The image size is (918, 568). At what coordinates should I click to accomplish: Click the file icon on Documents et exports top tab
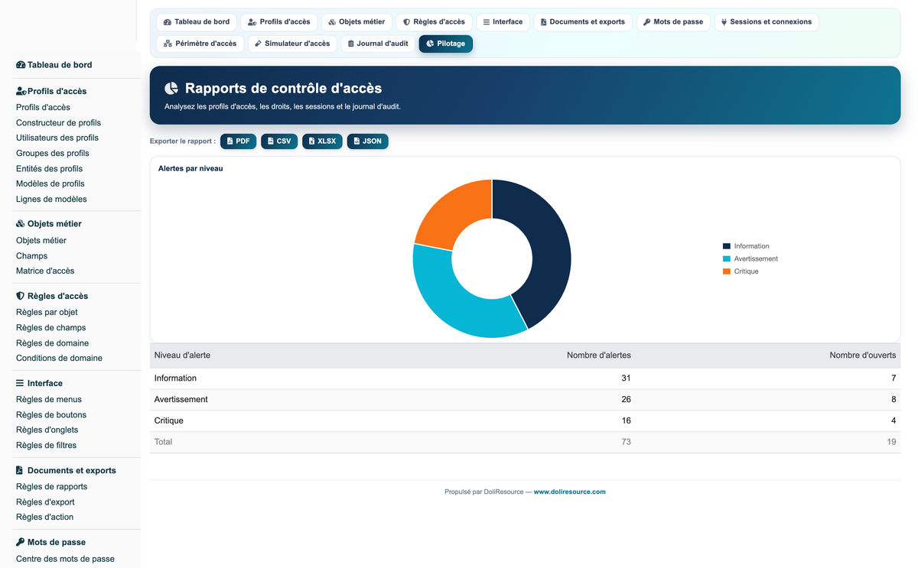tap(543, 22)
